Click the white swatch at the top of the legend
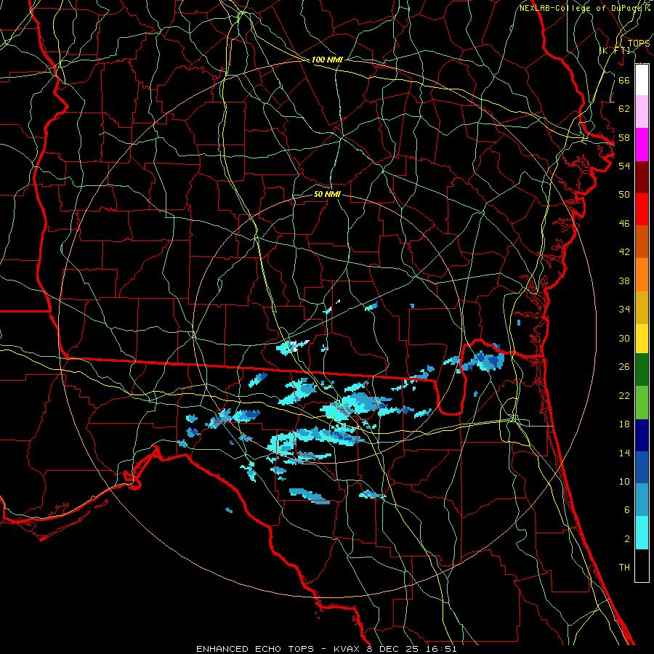 642,80
